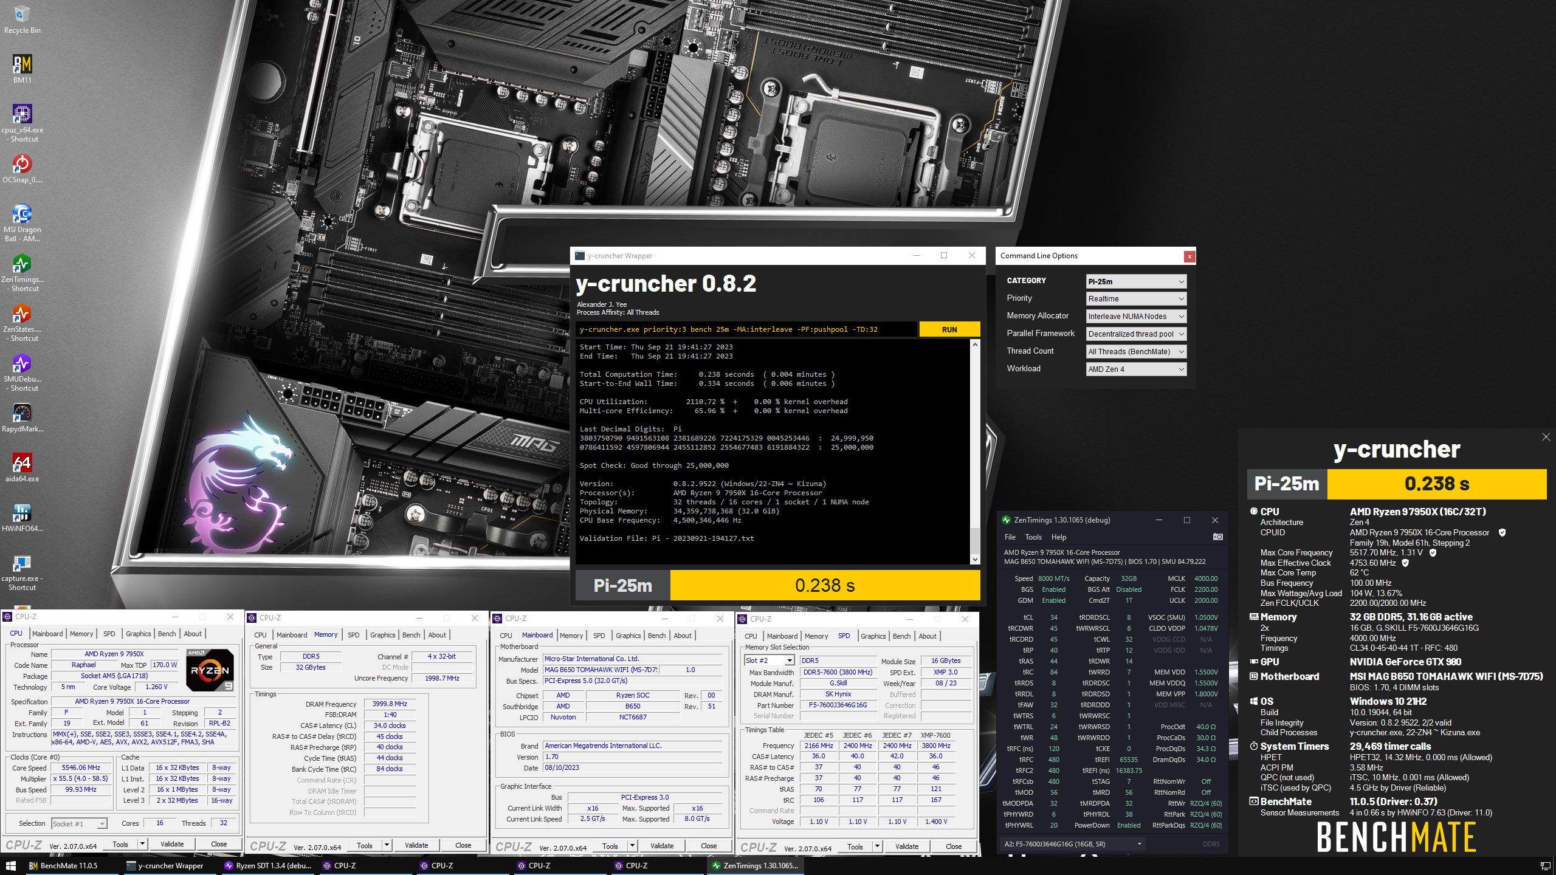
Task: Open the Workload dropdown showing AMD Zen 4
Action: (x=1136, y=369)
